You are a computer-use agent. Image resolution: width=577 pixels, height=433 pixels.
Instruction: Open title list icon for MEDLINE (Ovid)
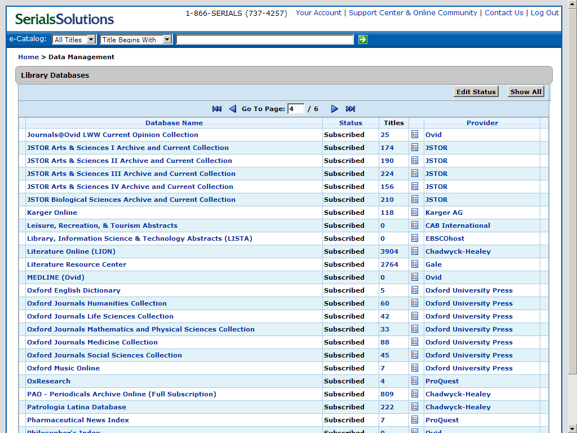click(x=415, y=277)
